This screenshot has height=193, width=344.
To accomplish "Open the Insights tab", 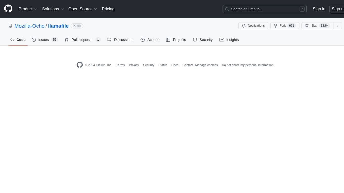I will (229, 40).
